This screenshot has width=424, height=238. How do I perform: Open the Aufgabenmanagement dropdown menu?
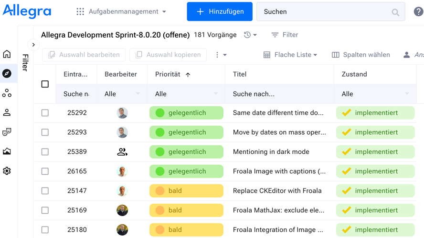121,11
